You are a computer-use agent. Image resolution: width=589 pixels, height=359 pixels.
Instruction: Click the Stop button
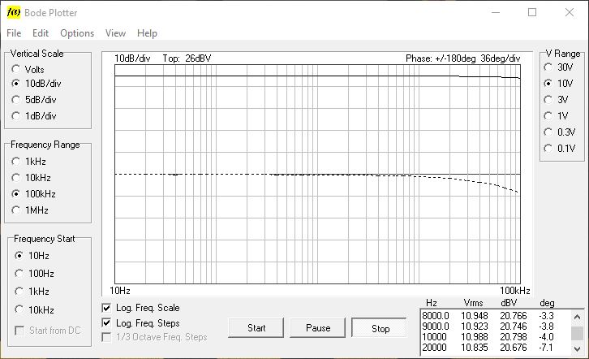tap(380, 328)
